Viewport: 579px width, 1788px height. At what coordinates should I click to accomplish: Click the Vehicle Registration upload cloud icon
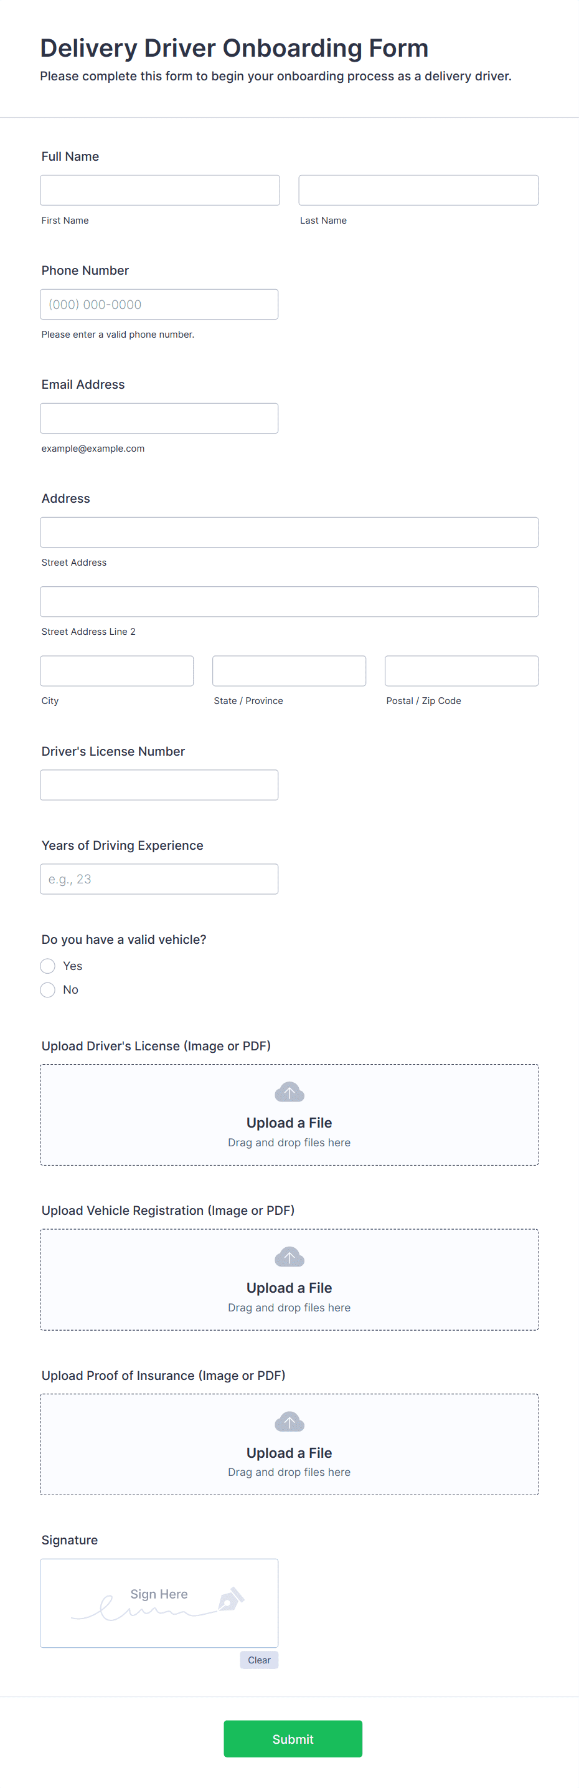(x=289, y=1257)
